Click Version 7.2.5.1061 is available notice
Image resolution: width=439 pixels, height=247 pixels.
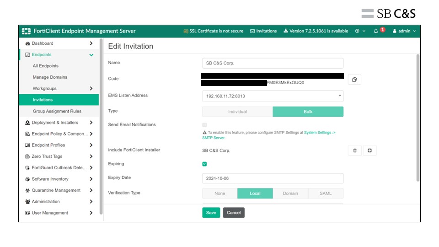pyautogui.click(x=319, y=31)
